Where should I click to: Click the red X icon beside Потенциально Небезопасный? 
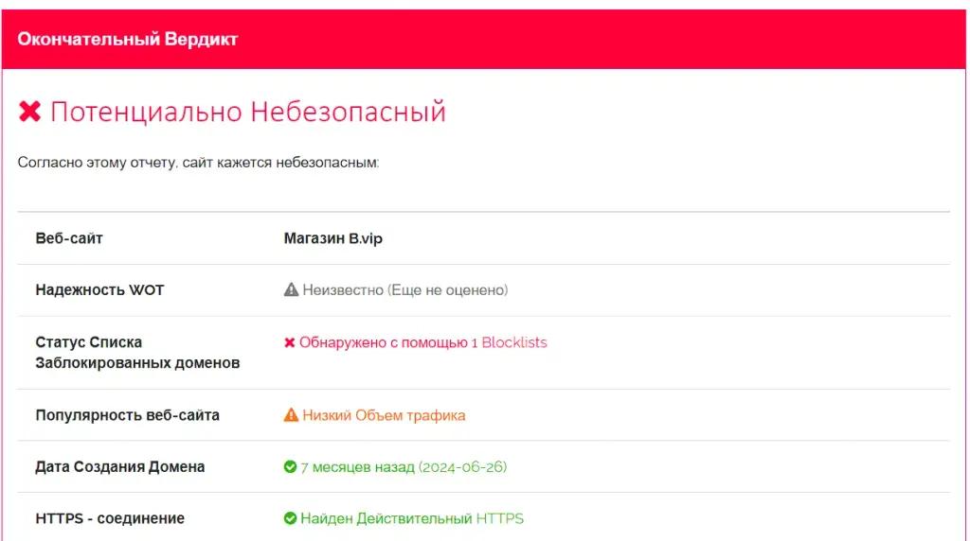tap(29, 112)
